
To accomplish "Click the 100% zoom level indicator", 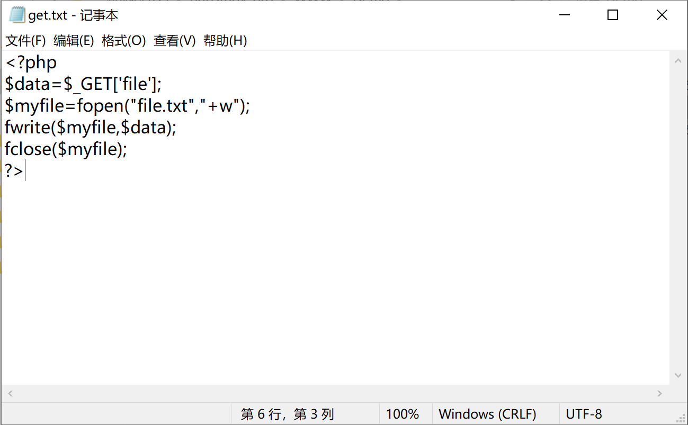I will pyautogui.click(x=403, y=414).
